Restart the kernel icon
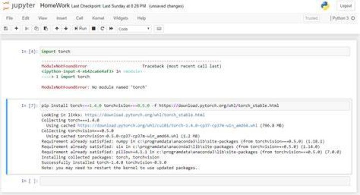This screenshot has width=360, height=195. (102, 28)
